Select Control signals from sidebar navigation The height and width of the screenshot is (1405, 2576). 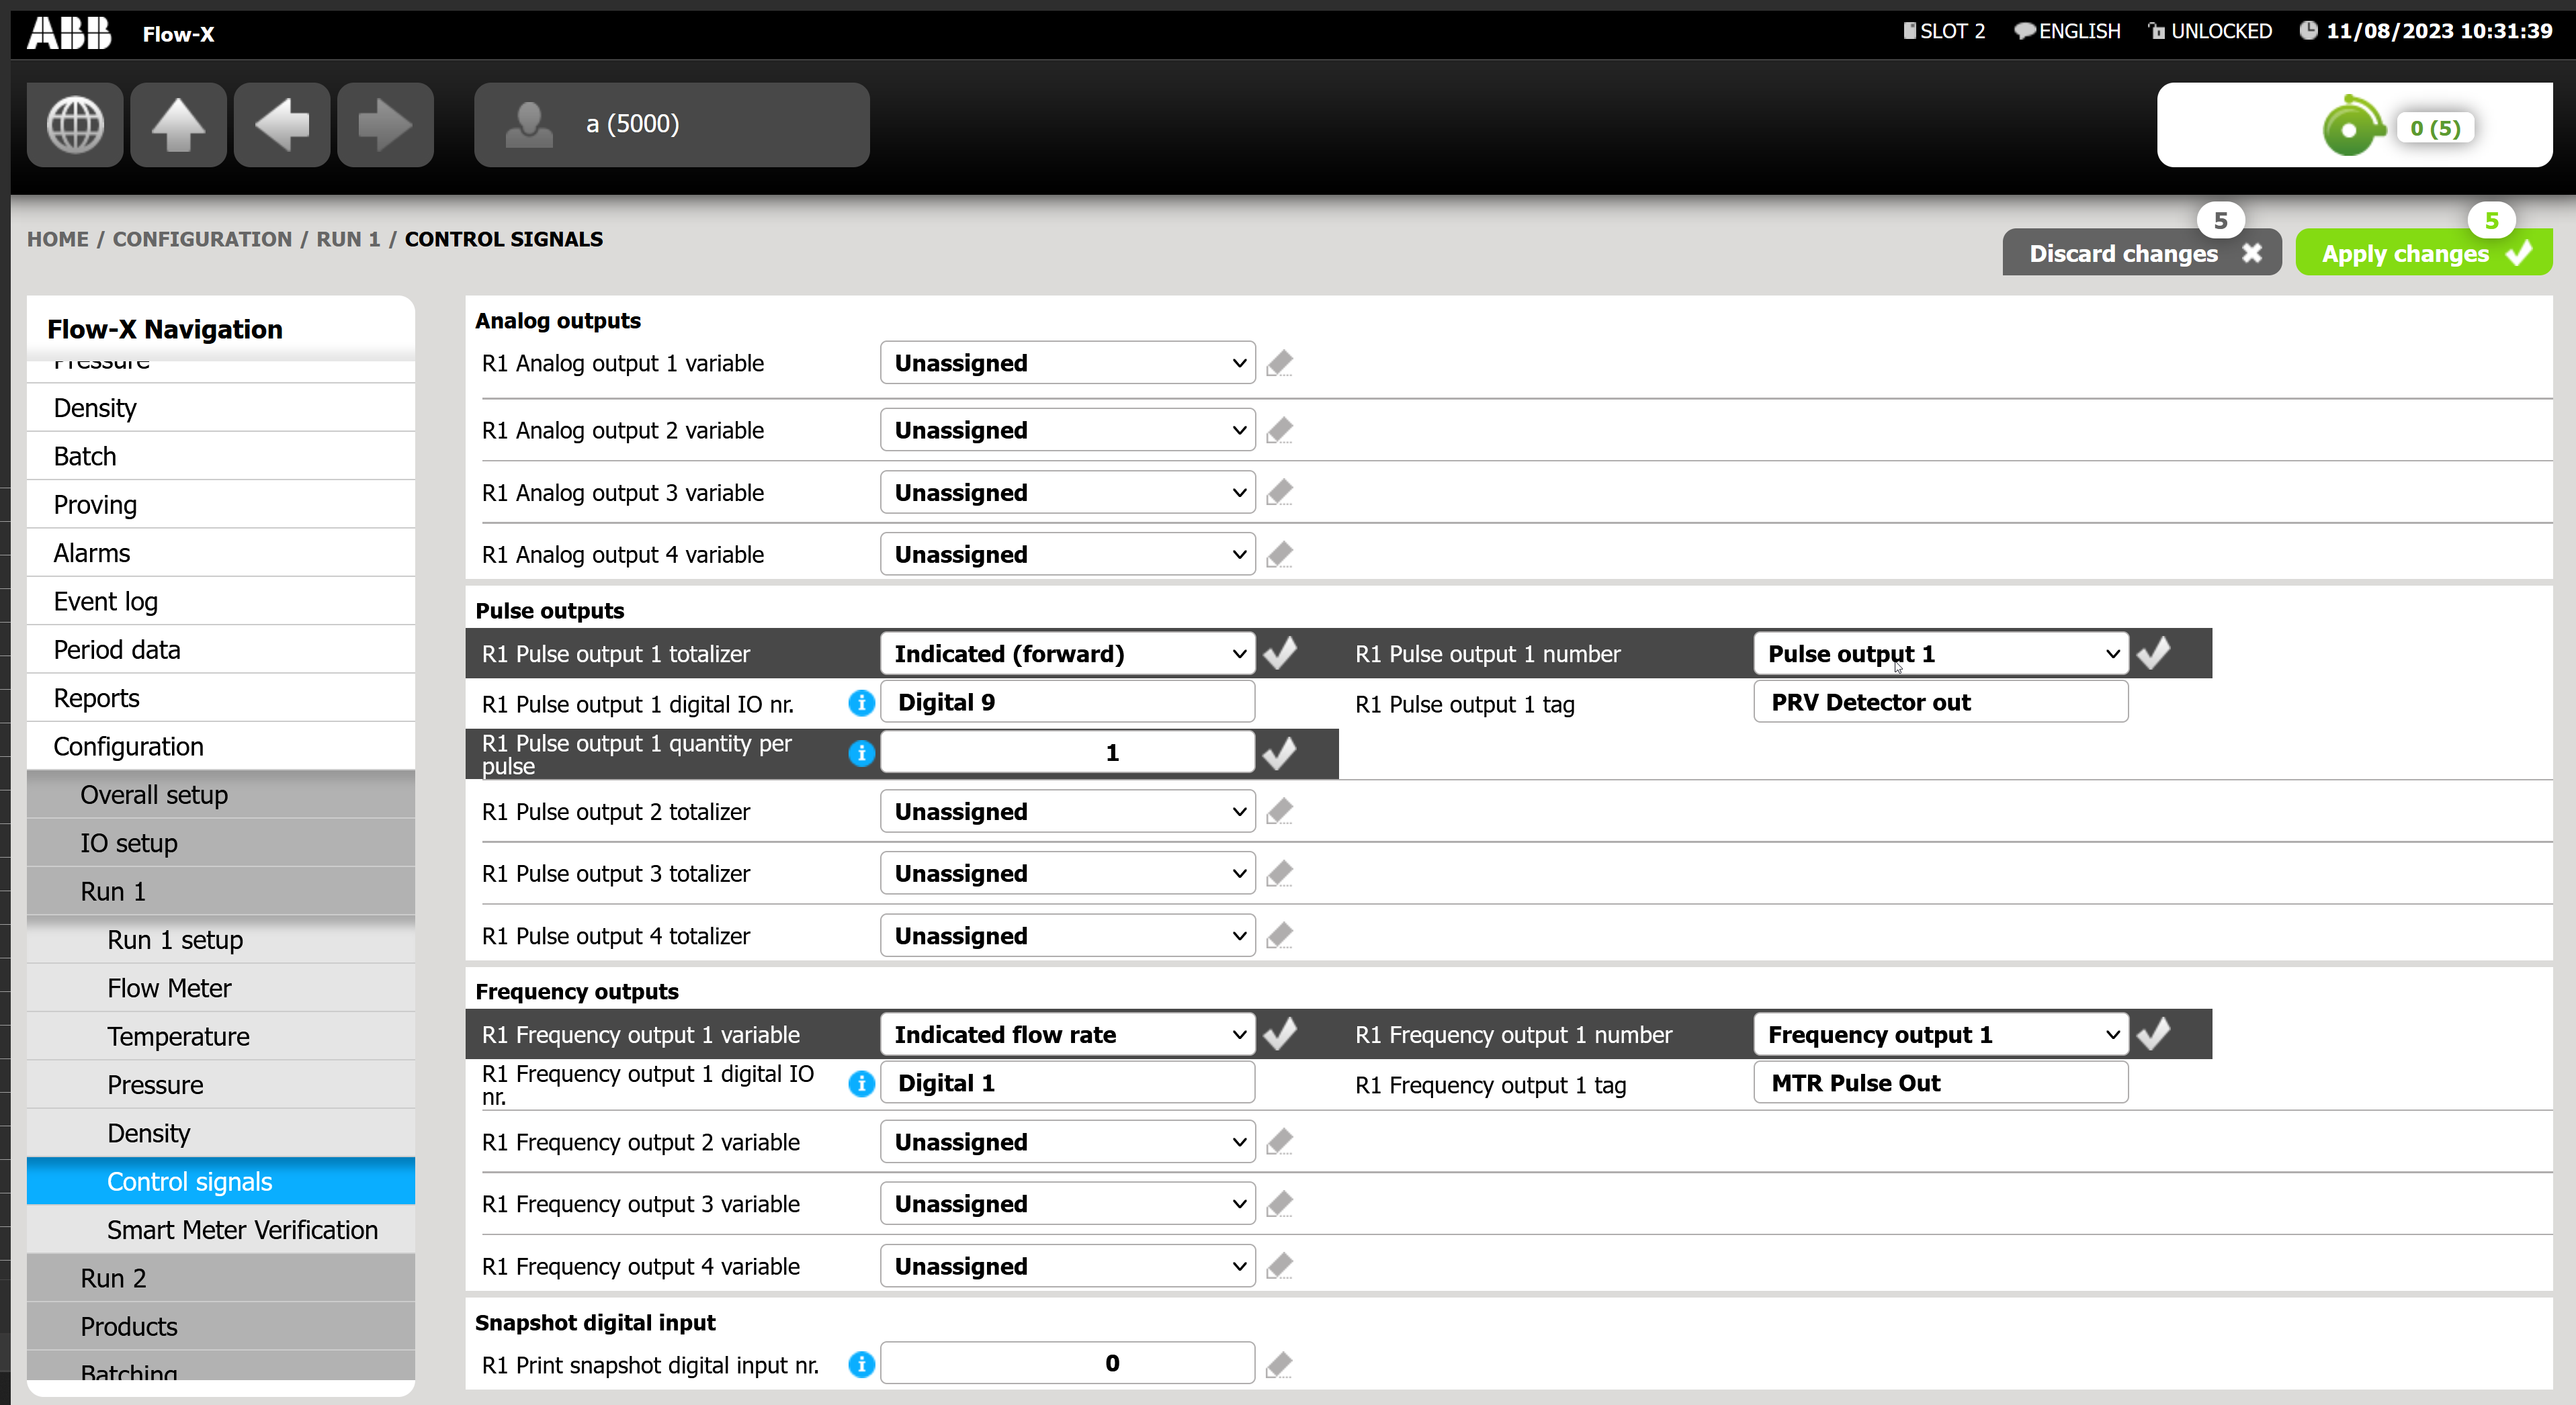tap(189, 1182)
